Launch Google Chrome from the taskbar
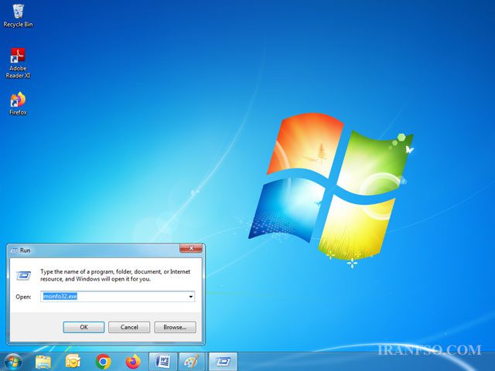495x371 pixels. 103,362
